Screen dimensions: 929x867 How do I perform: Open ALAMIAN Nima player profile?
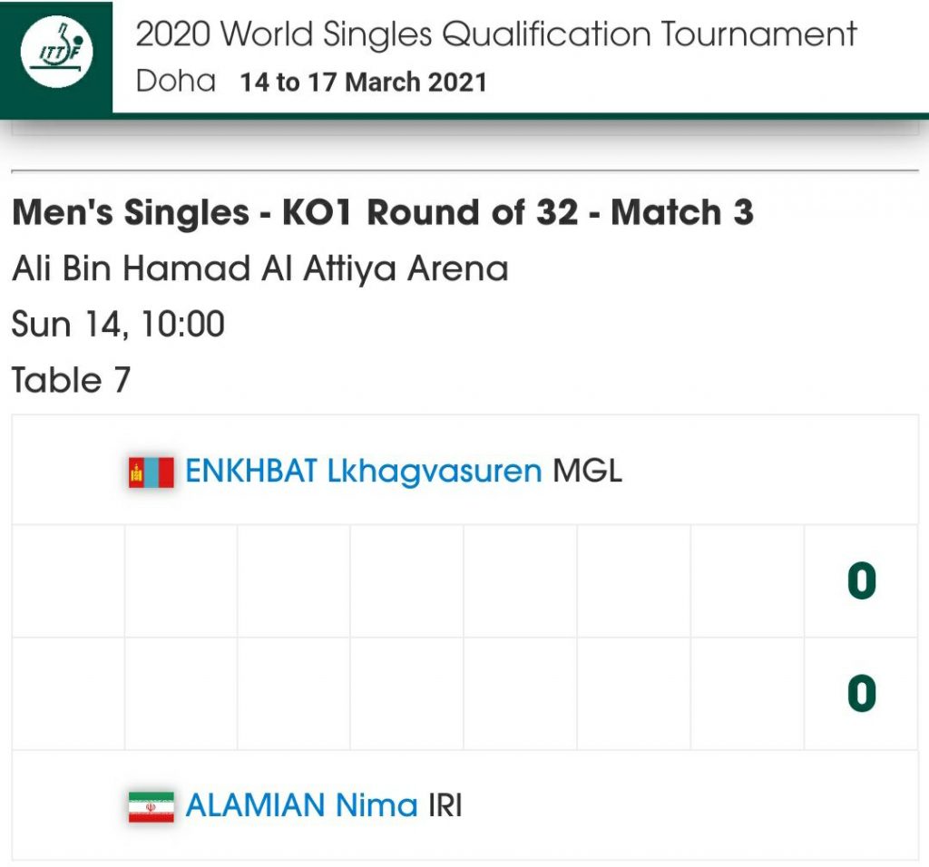coord(301,806)
